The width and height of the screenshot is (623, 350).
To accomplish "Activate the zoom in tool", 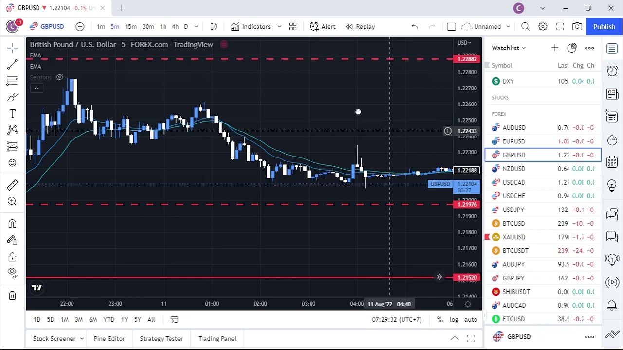I will [x=13, y=201].
